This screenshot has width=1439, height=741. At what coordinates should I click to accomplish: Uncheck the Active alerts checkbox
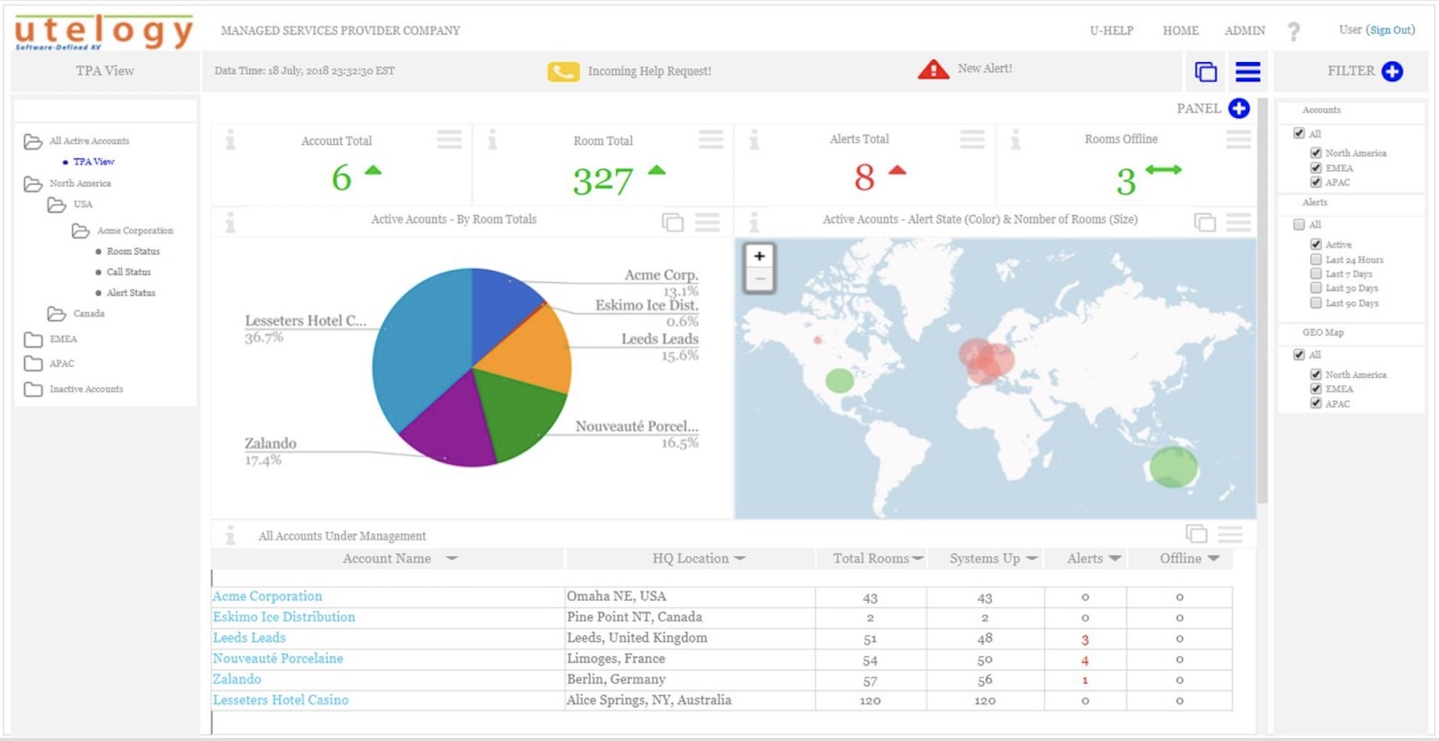click(1315, 244)
